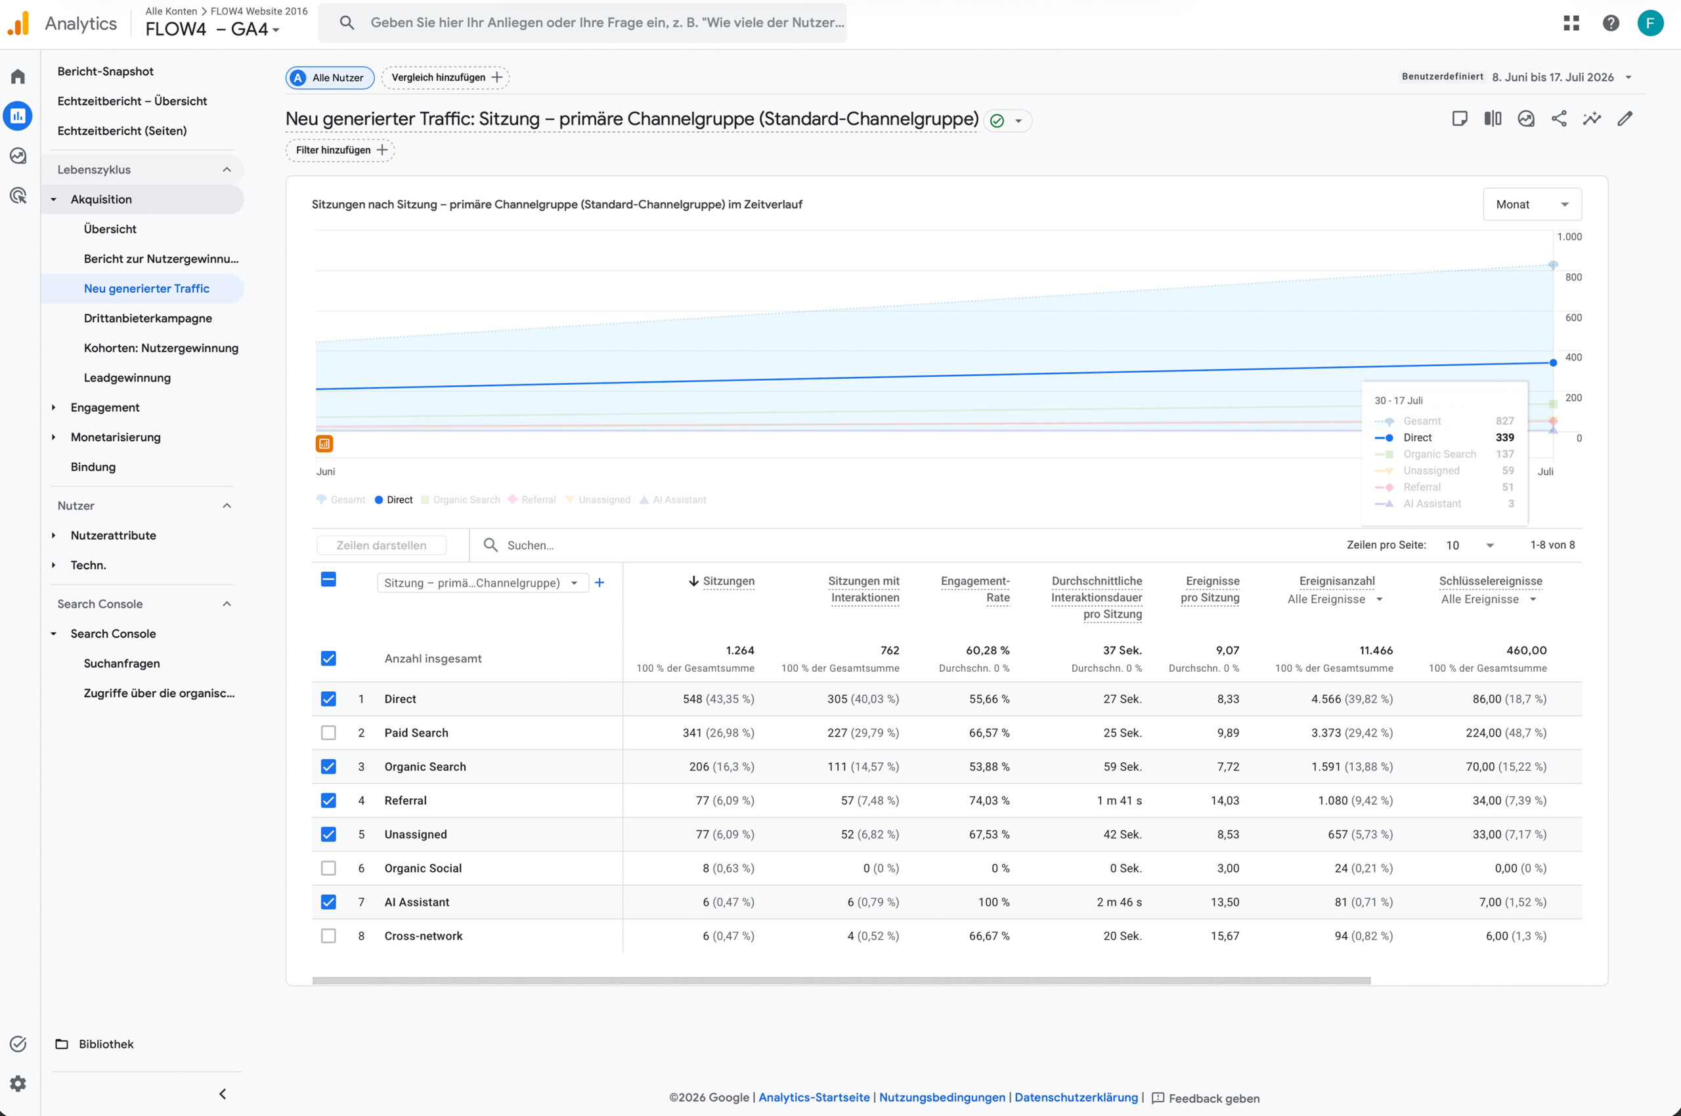Uncheck the Referral row checkbox
The image size is (1681, 1116).
click(328, 800)
